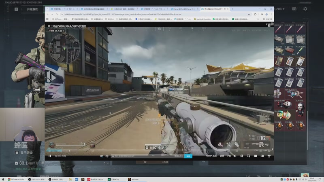Go back in Chrome
Image resolution: width=324 pixels, height=182 pixels.
47,14
